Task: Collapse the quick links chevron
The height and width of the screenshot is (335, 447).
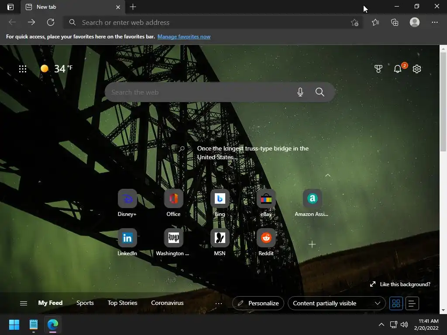Action: click(x=328, y=175)
